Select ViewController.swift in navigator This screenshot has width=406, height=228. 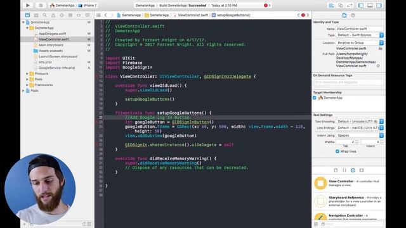click(53, 39)
